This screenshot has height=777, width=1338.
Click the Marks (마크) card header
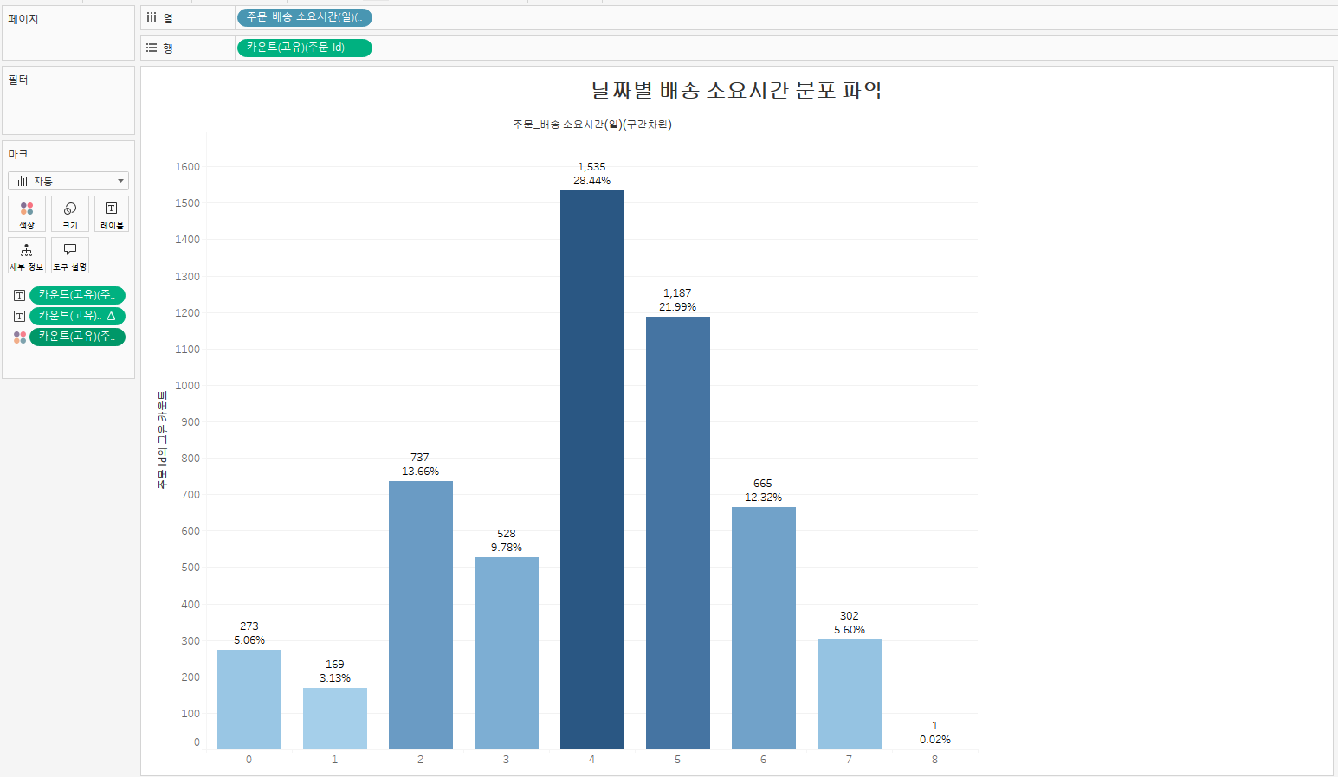pyautogui.click(x=18, y=154)
